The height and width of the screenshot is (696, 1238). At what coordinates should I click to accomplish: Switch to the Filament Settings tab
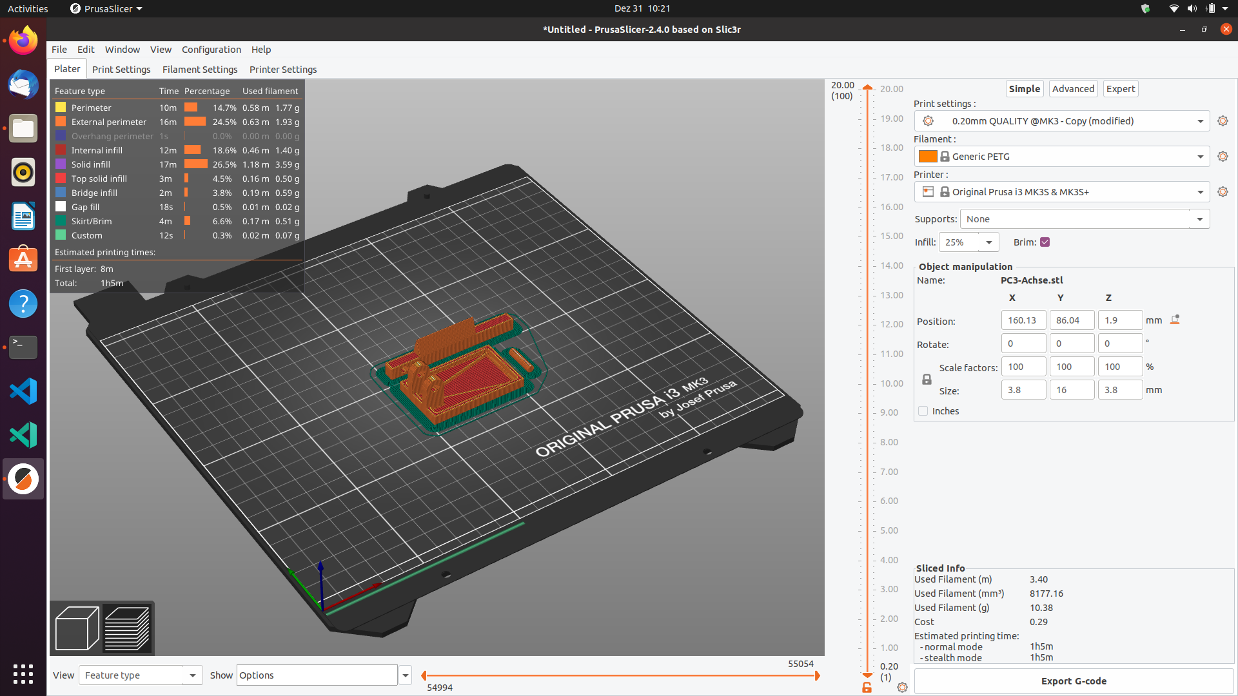tap(199, 69)
